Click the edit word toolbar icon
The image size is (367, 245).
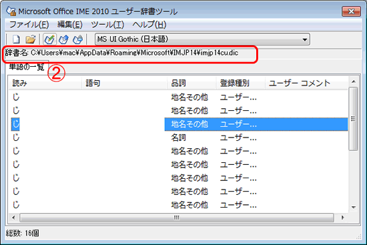63,39
